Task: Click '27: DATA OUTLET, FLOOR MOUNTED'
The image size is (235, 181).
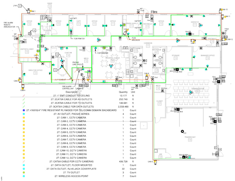Action: pyautogui.click(x=71, y=165)
